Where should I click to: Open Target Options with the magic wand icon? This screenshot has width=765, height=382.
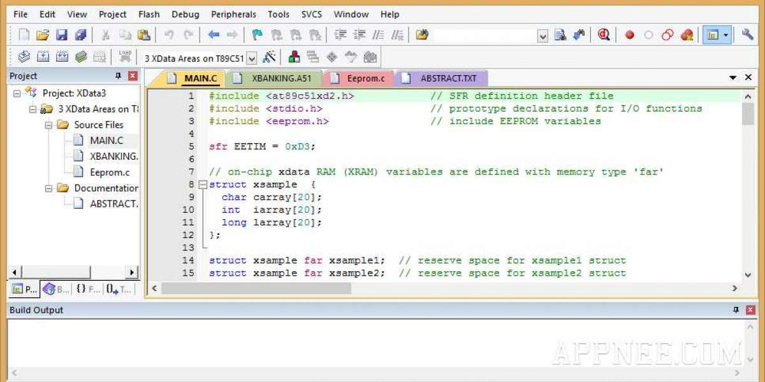[x=269, y=57]
